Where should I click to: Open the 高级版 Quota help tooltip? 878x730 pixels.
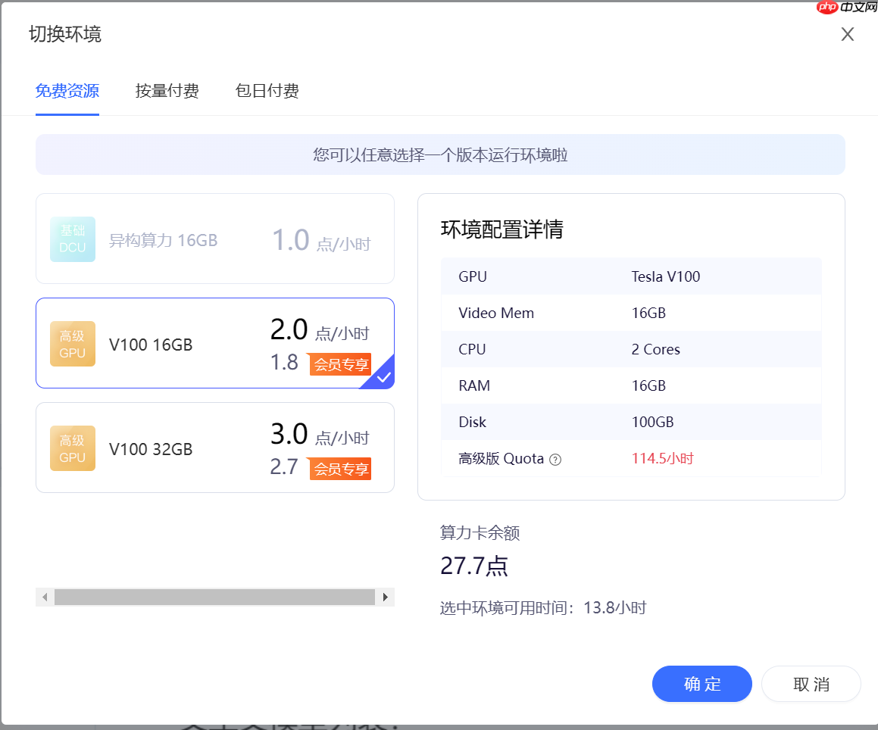(x=555, y=459)
